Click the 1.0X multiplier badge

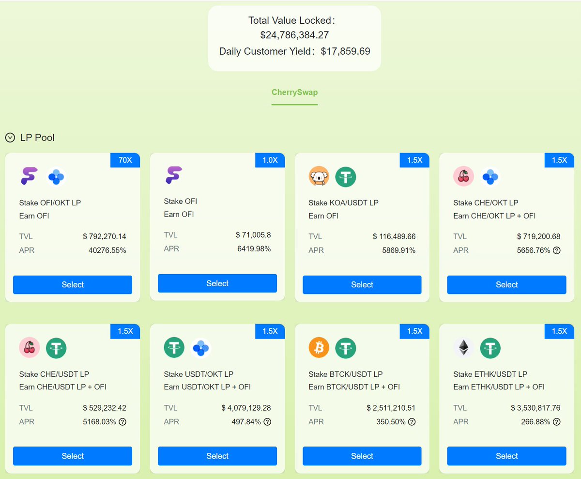click(x=270, y=160)
